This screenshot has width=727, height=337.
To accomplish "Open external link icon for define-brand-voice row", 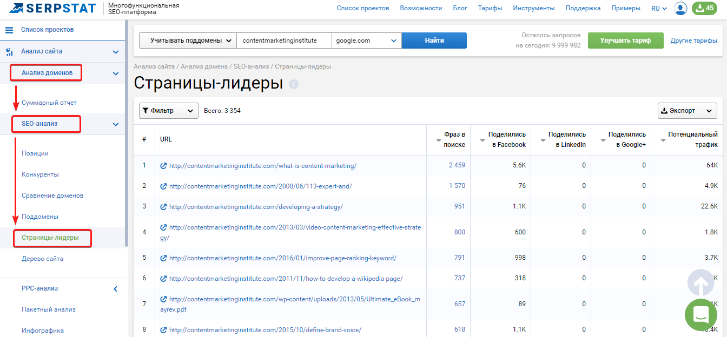I will coord(163,330).
